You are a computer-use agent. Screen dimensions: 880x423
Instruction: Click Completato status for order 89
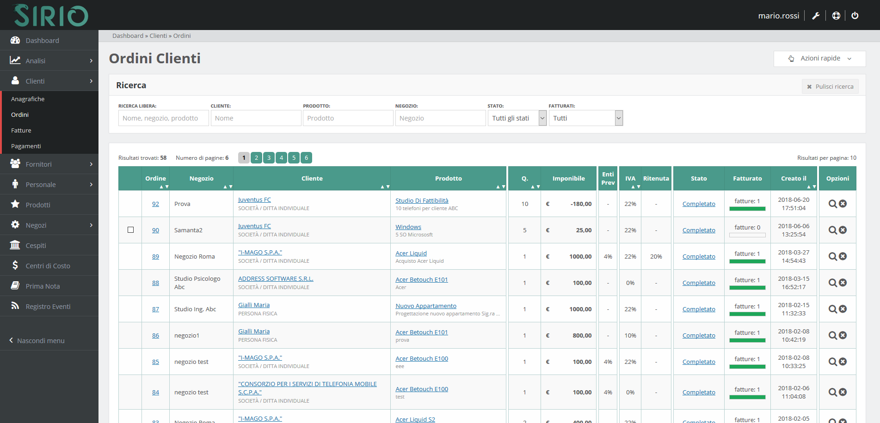click(x=699, y=256)
